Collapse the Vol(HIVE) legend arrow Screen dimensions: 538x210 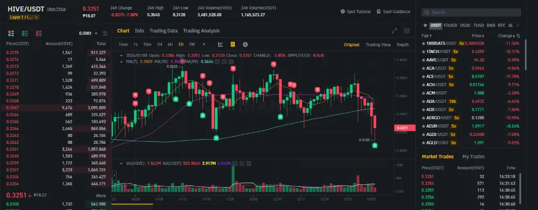(x=121, y=163)
